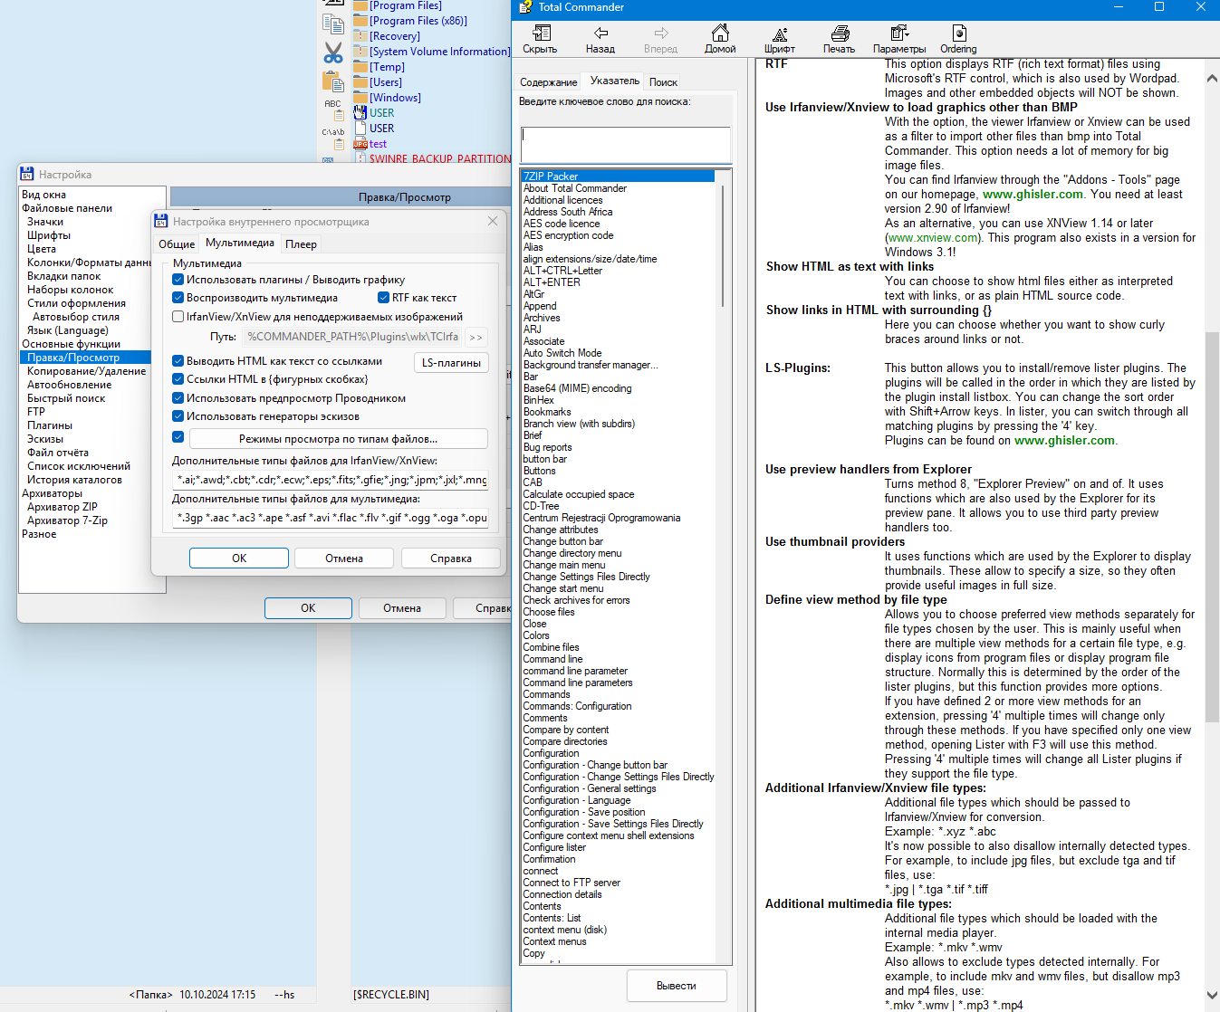This screenshot has width=1220, height=1012.
Task: Click the Ordering toolbar icon
Action: tap(959, 33)
